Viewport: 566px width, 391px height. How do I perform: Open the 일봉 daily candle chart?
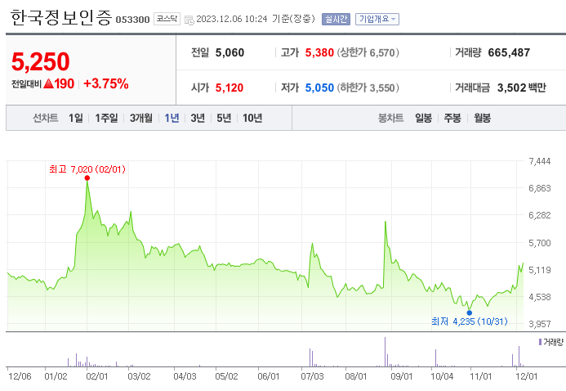tap(423, 118)
